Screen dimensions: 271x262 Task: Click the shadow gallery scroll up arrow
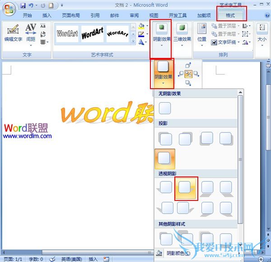coord(240,92)
